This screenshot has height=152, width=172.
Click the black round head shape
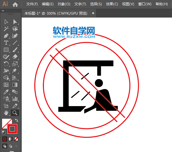pyautogui.click(x=99, y=83)
